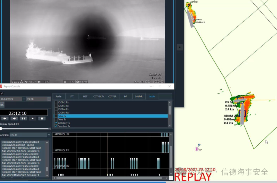Enable the ICOM2 Rx audio channel
The width and height of the screenshot is (277, 183).
(x=56, y=102)
